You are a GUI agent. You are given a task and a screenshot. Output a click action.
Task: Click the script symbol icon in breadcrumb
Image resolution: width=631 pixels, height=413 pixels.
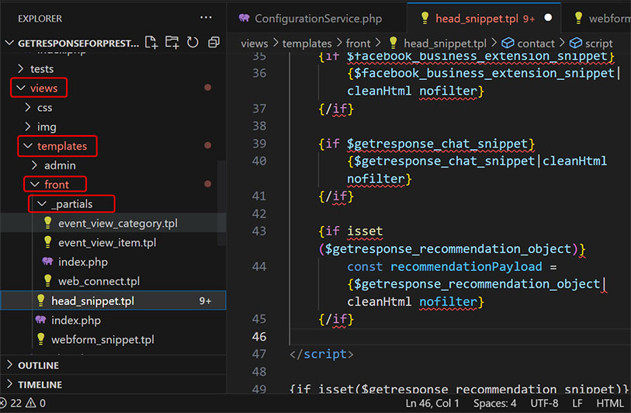click(576, 43)
